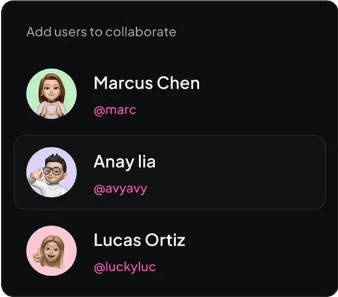Add Marcus Chen as a collaborator row
Image resolution: width=338 pixels, height=297 pixels.
(170, 94)
